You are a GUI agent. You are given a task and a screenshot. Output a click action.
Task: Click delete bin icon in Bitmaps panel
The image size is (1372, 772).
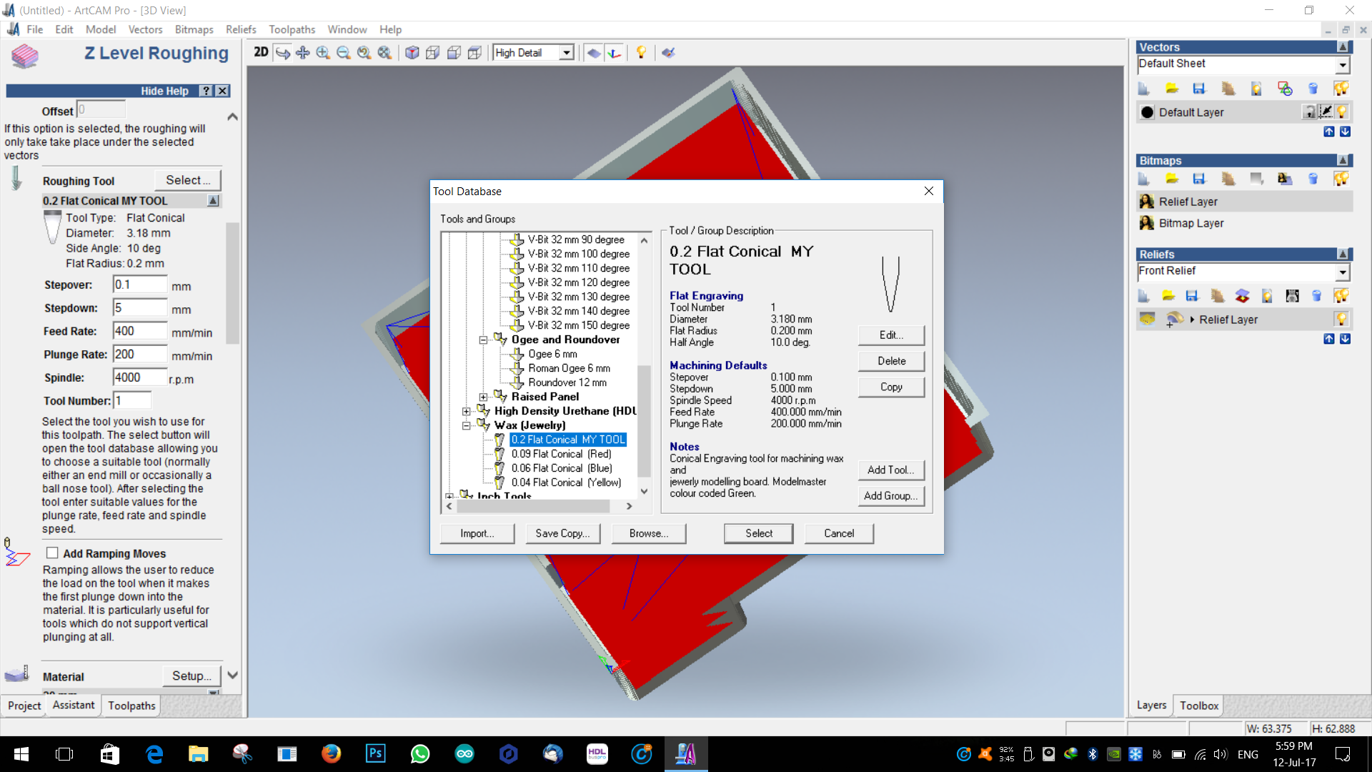pyautogui.click(x=1313, y=179)
